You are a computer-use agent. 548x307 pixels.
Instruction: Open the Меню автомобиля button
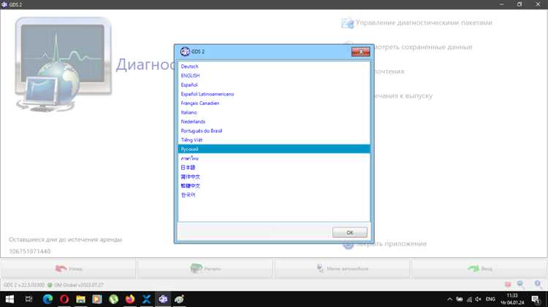pos(342,268)
